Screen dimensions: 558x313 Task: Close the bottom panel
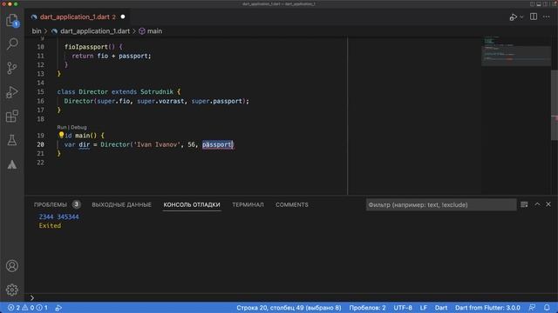[x=548, y=204]
